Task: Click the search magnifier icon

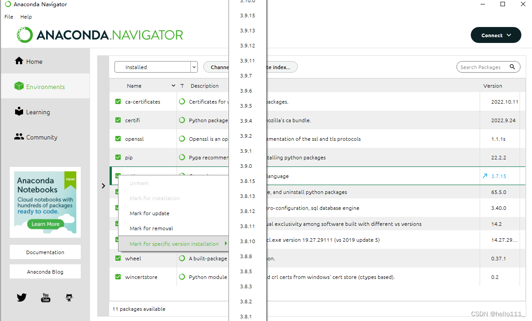Action: click(512, 67)
